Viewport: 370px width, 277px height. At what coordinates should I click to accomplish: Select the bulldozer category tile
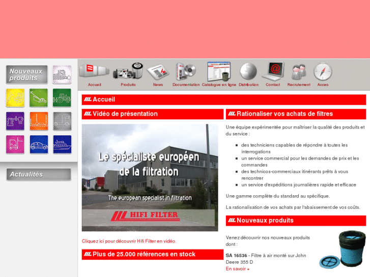point(62,75)
